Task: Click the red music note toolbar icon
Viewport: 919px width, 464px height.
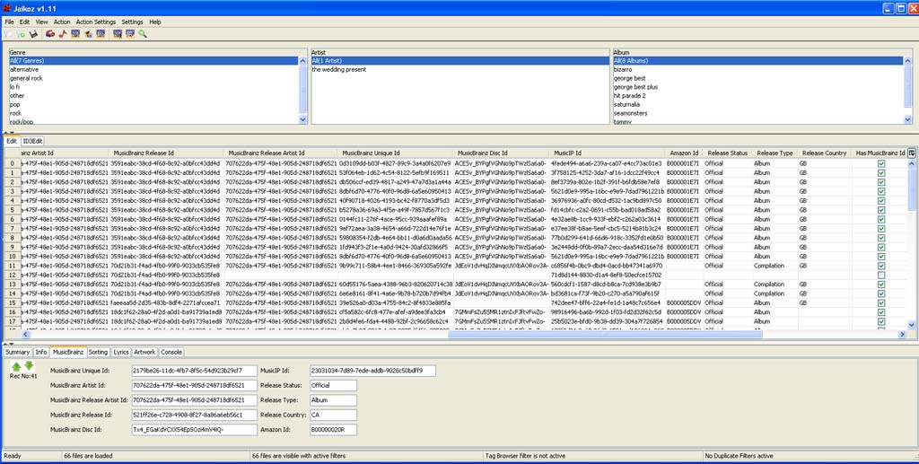Action: [x=63, y=34]
